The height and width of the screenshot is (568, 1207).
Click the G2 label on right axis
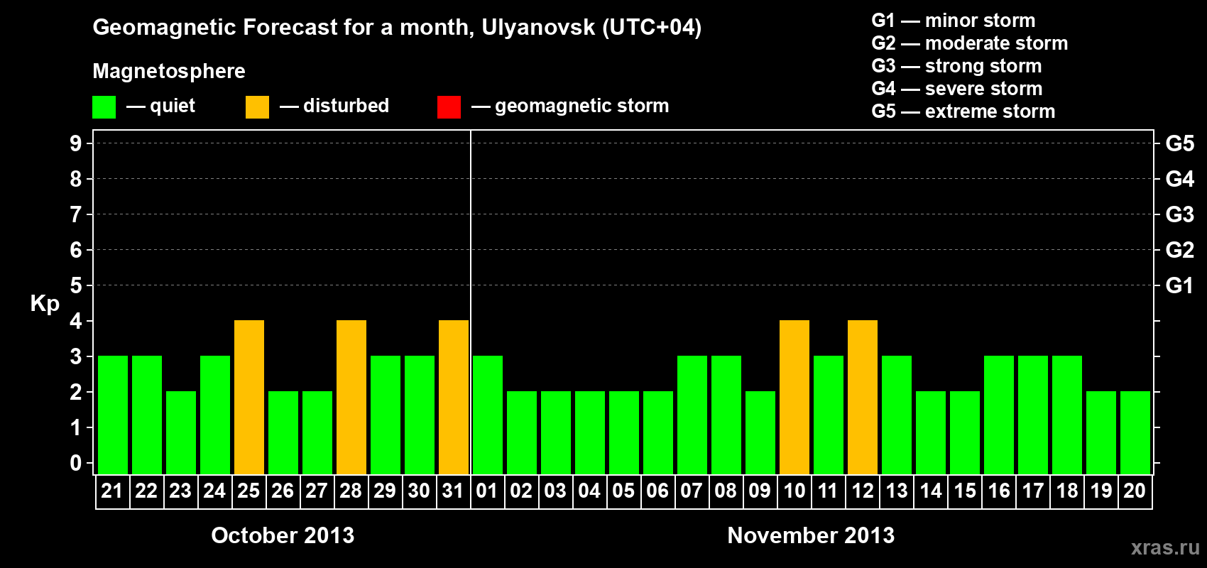click(x=1179, y=250)
